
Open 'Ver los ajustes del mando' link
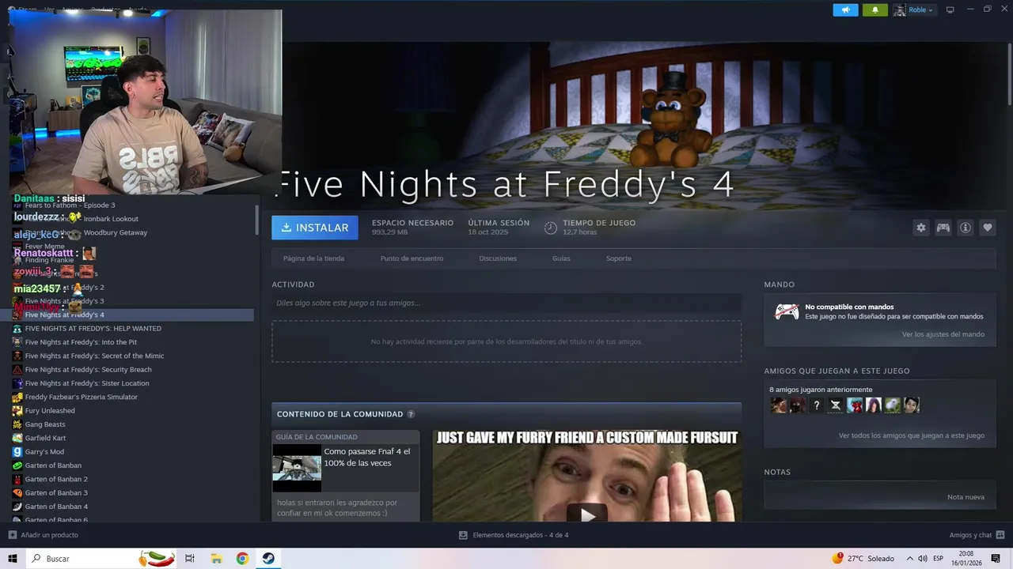[943, 334]
